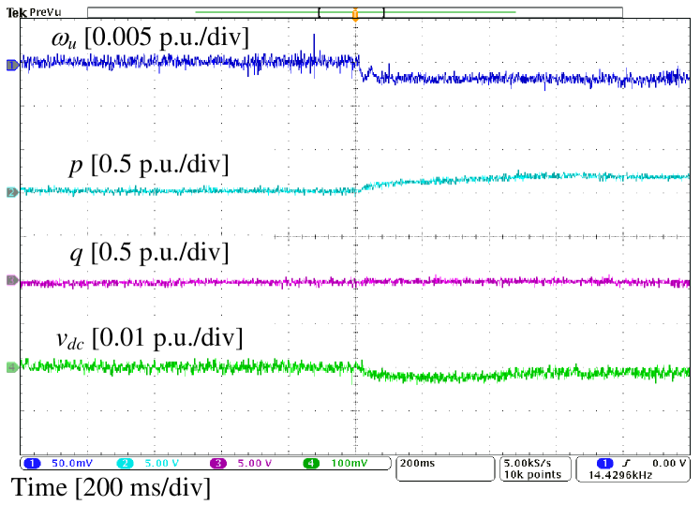Click the trigger source channel 1 badge
700x505 pixels.
pyautogui.click(x=605, y=464)
